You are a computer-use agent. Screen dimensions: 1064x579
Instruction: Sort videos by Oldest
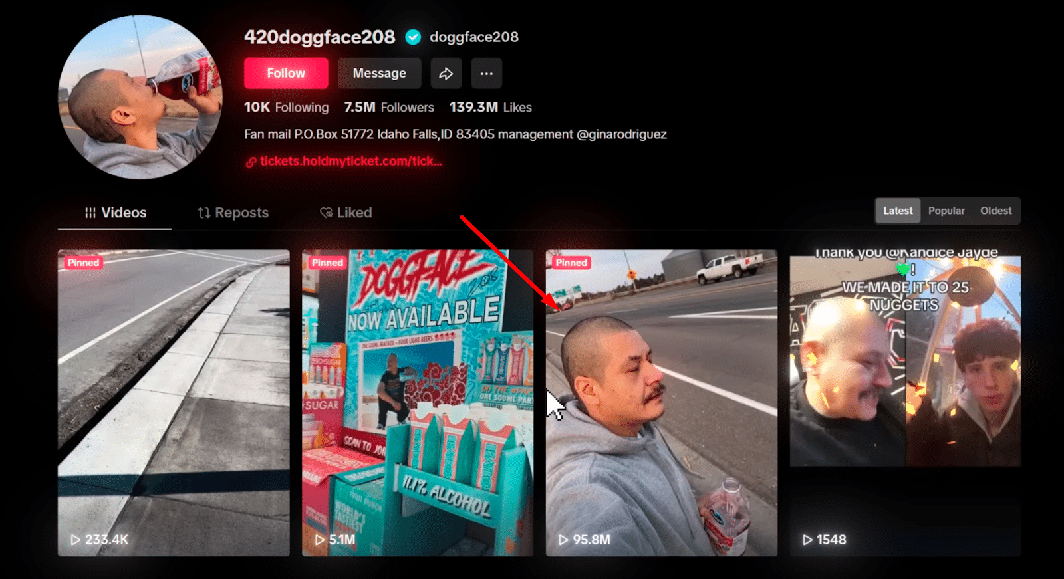click(996, 211)
